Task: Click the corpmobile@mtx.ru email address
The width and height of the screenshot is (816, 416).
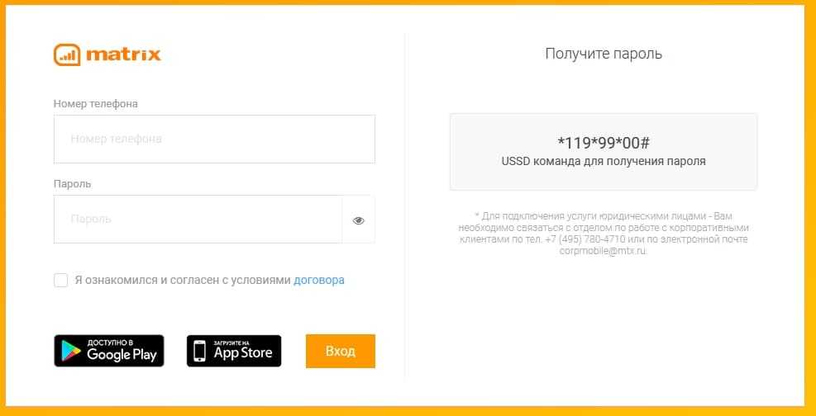Action: coord(603,251)
